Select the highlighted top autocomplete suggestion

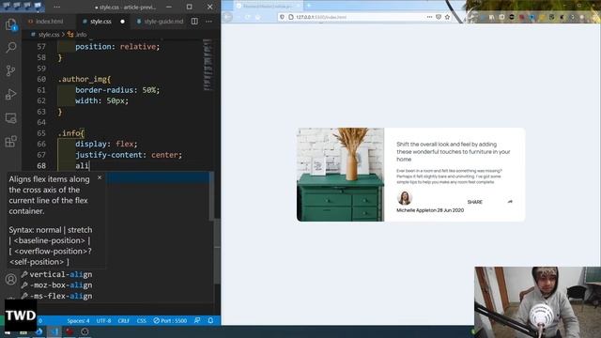click(157, 177)
